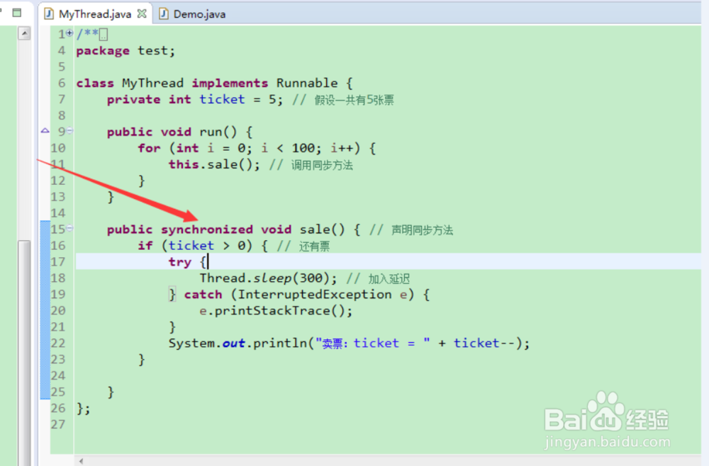Click 'sale()' method name on line 15
The image size is (709, 466).
322,229
